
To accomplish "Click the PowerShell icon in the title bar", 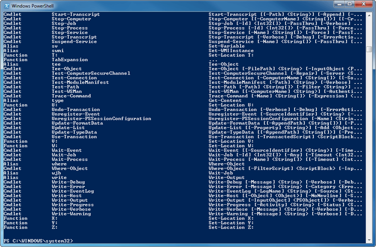I will coord(6,6).
